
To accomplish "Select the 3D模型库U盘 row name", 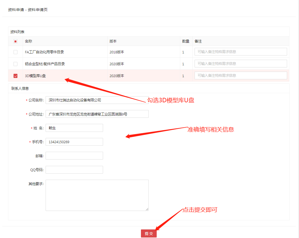I will (x=35, y=76).
